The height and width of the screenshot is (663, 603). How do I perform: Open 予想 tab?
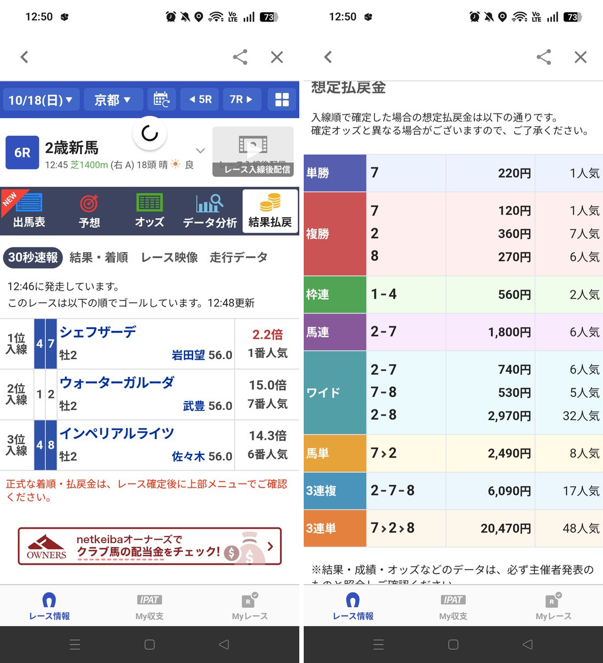89,211
